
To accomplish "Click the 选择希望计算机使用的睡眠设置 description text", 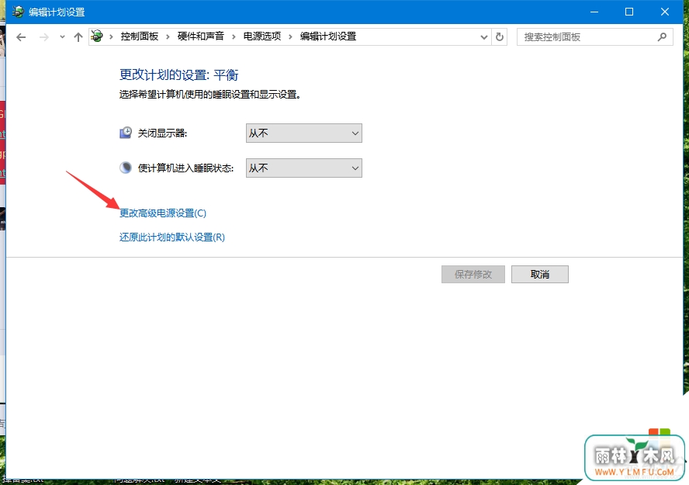I will tap(210, 95).
